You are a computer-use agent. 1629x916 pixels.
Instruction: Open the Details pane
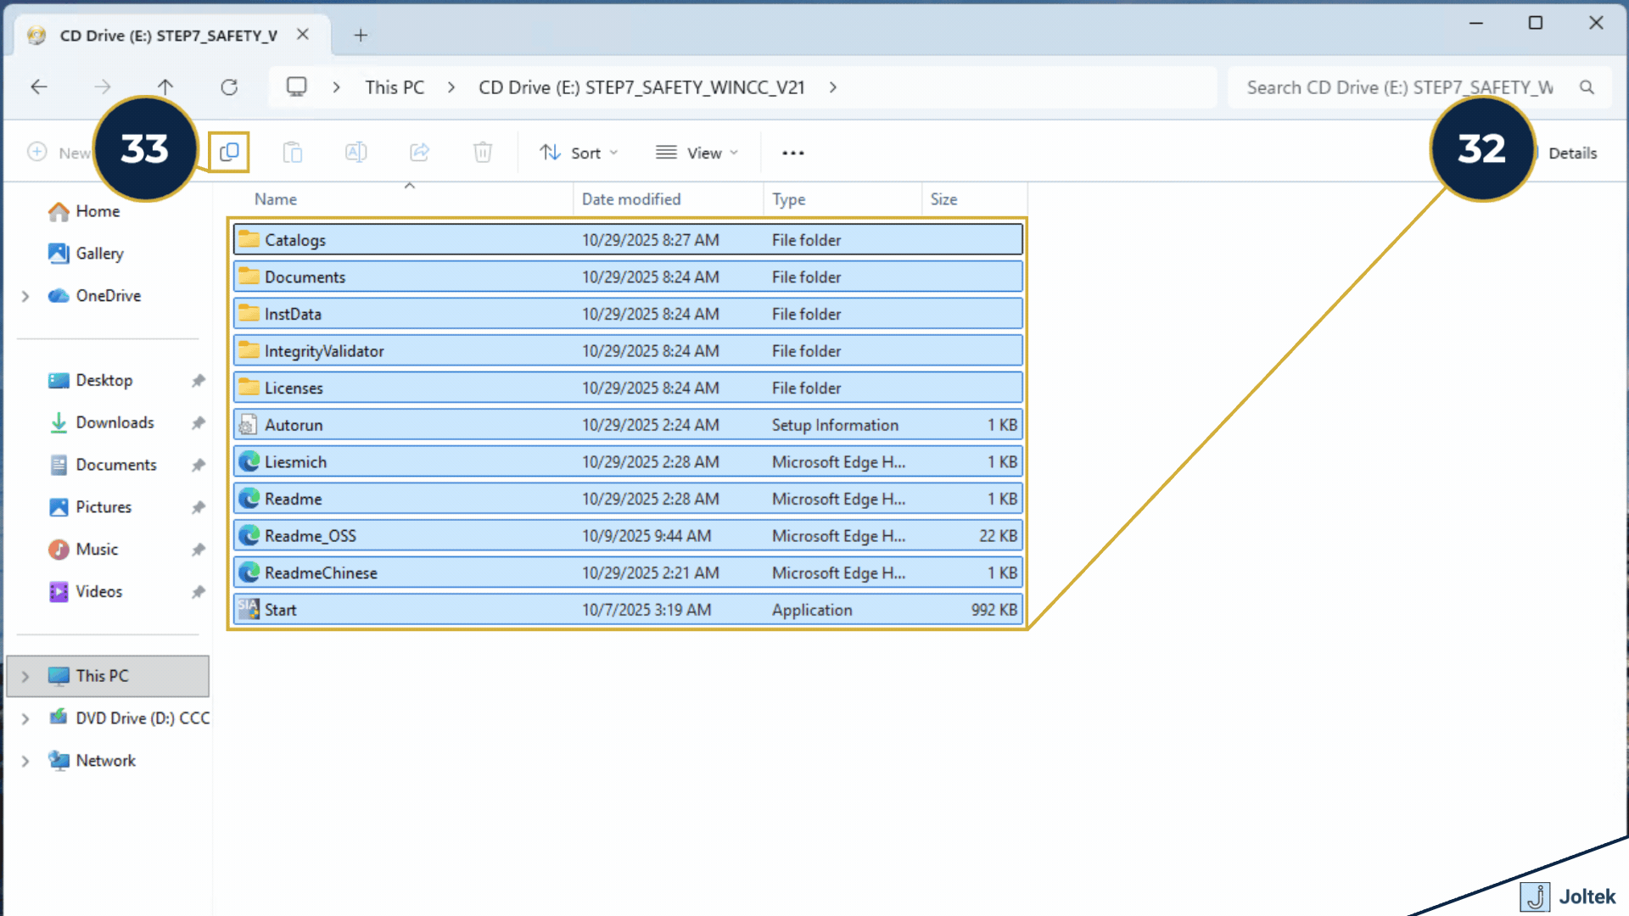pos(1572,152)
